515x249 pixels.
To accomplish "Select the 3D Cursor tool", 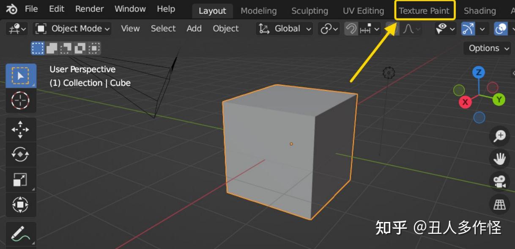I will [21, 100].
